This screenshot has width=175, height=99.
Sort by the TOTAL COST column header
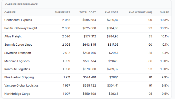point(87,12)
